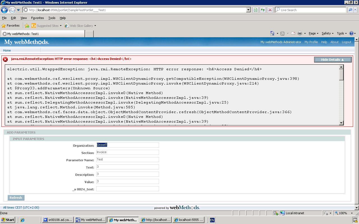
Task: Open the View menu
Action: click(x=24, y=18)
